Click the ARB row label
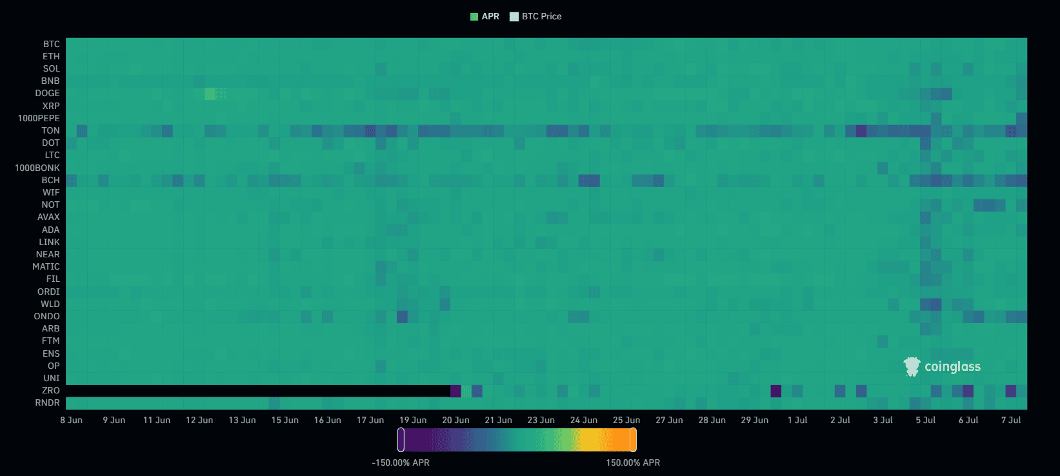Image resolution: width=1060 pixels, height=476 pixels. [x=51, y=328]
